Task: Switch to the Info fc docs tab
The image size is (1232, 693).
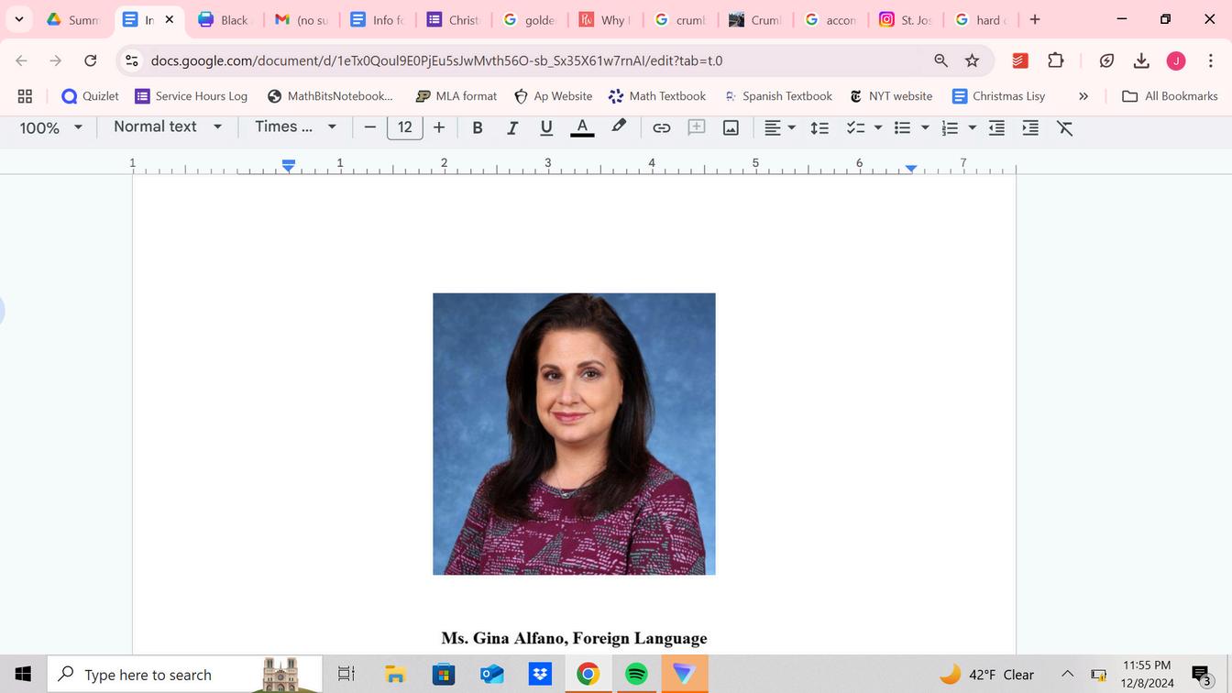Action: pyautogui.click(x=377, y=19)
